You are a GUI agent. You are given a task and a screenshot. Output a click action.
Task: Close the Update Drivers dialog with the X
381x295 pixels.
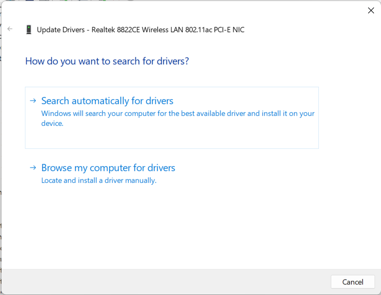click(371, 10)
